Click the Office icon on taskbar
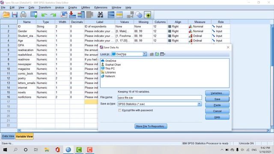This screenshot has height=154, width=274. (57, 150)
